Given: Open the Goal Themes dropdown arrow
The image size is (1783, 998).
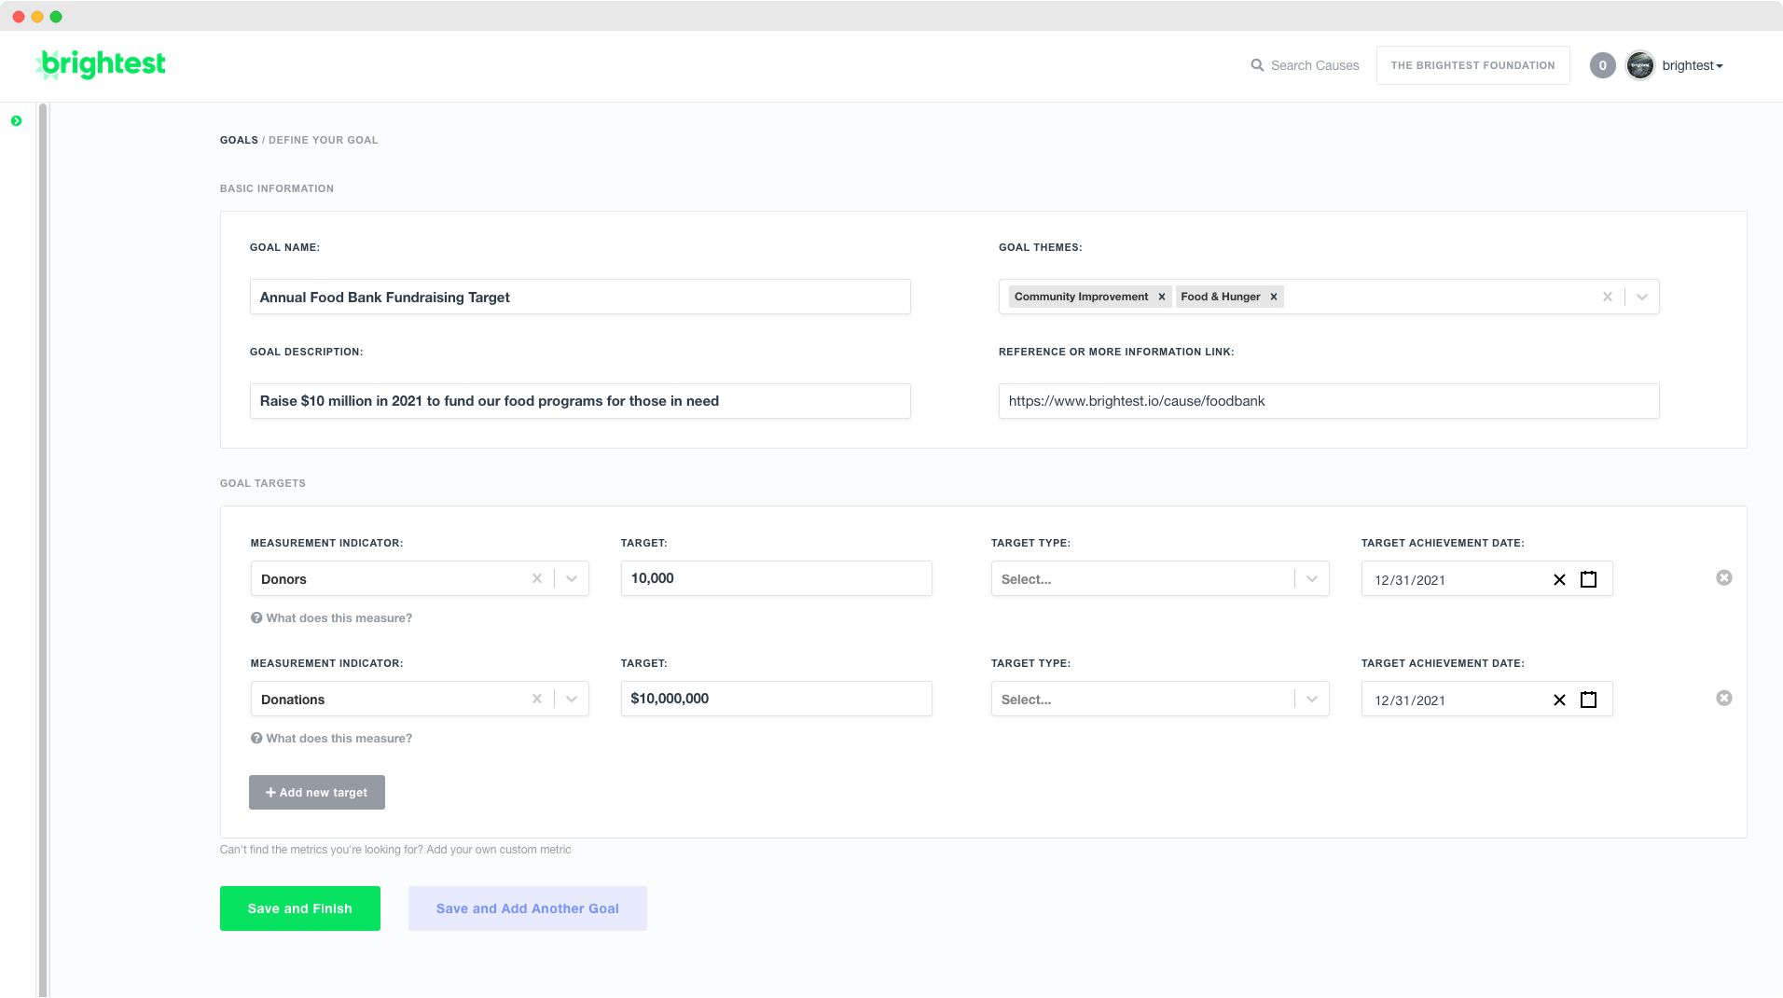Looking at the screenshot, I should pos(1642,297).
